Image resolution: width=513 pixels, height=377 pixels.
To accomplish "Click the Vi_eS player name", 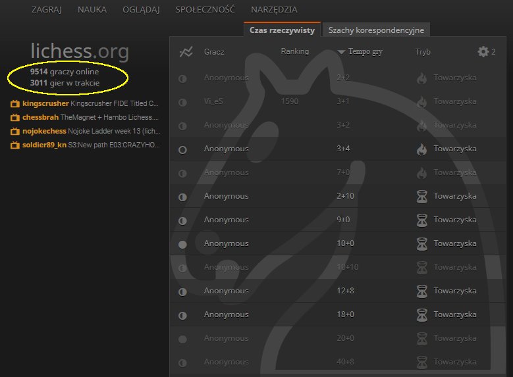I will [213, 101].
